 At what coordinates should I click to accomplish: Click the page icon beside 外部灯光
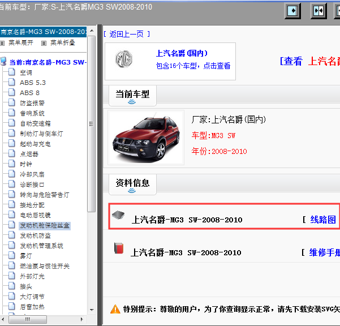coord(12,276)
